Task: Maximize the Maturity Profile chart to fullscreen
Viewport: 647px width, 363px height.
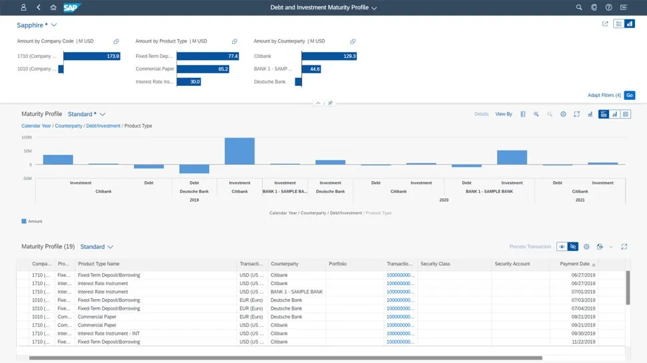Action: point(576,115)
